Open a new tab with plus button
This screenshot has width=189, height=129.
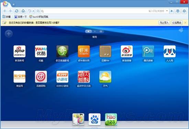click(x=14, y=4)
